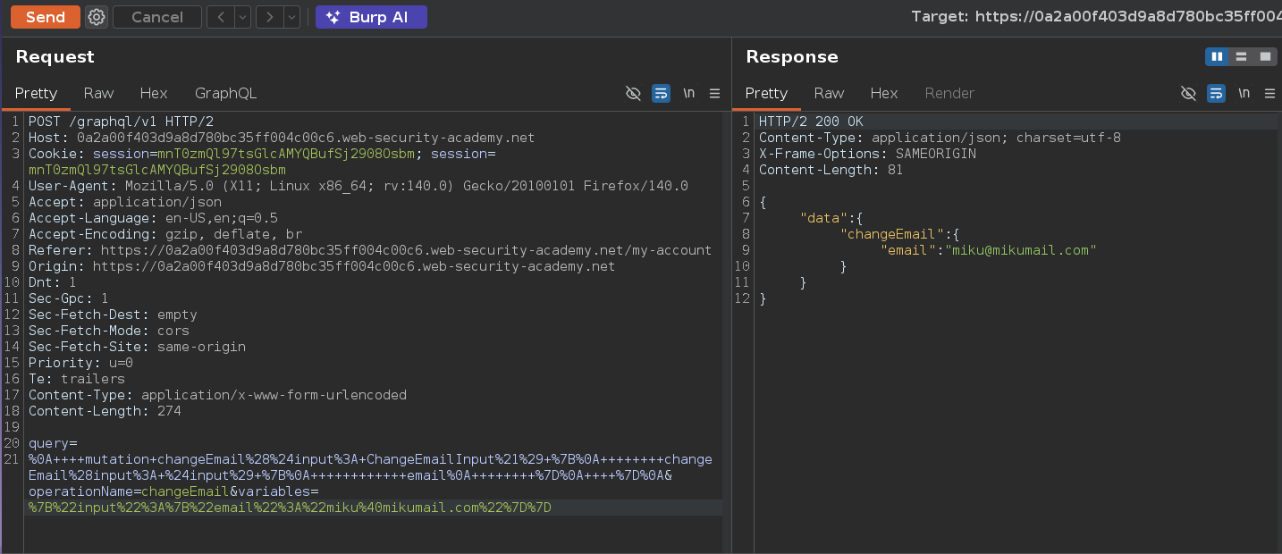Click the "miku@mikumail.com" email value in Response

(1021, 250)
